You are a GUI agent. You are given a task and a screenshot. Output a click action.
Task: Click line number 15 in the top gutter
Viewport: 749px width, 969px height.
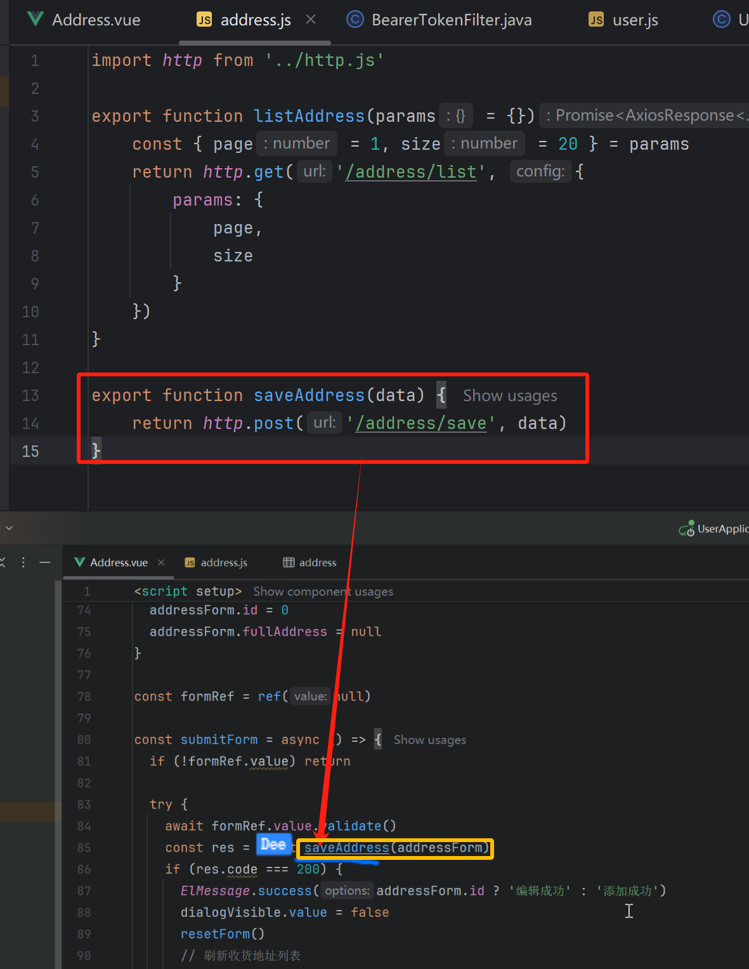tap(30, 451)
